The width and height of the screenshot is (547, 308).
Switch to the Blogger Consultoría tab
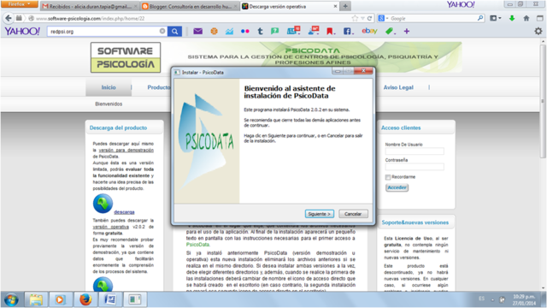(190, 6)
